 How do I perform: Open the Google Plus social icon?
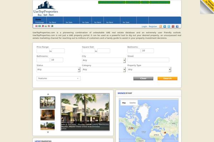[173, 26]
